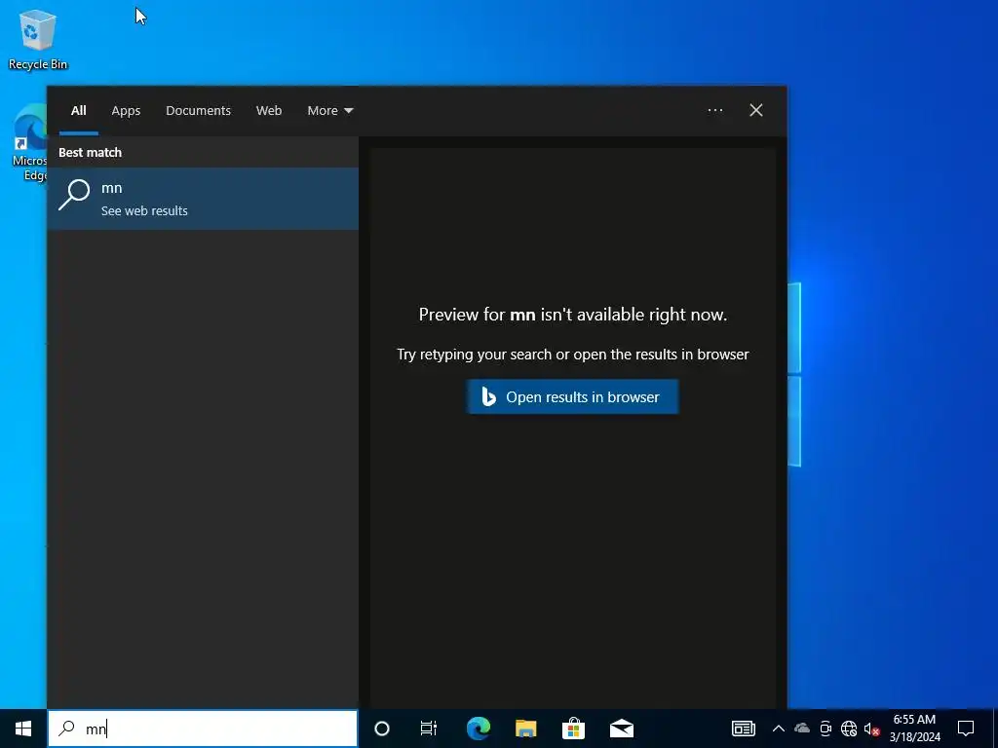Click the Best match heading
Image resolution: width=998 pixels, height=748 pixels.
coord(90,153)
